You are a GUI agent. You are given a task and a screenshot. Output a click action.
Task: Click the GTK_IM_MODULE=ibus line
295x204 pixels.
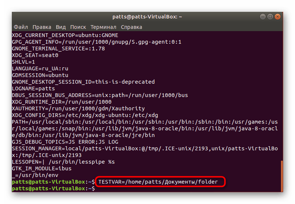[x=41, y=168]
